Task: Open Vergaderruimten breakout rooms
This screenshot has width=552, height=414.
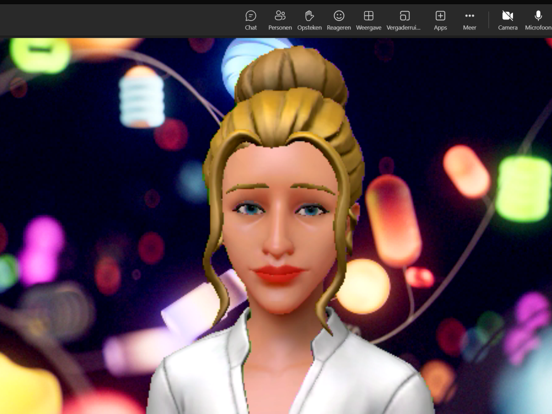Action: (404, 19)
